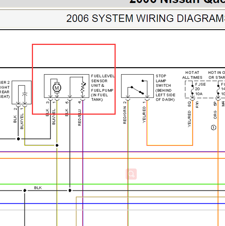Click the splice dot right of 'BLK' label
Viewport: 225px width, 226px height.
(x=70, y=190)
